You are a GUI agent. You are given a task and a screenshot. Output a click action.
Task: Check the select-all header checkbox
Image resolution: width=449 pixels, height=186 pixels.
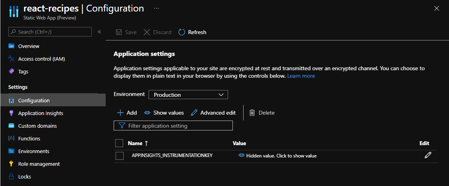[x=119, y=143]
